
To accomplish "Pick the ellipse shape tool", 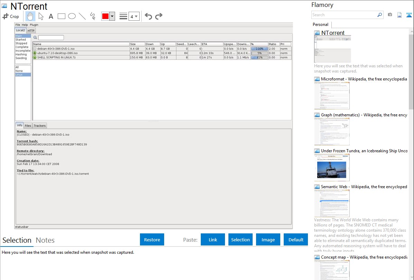I will point(72,16).
